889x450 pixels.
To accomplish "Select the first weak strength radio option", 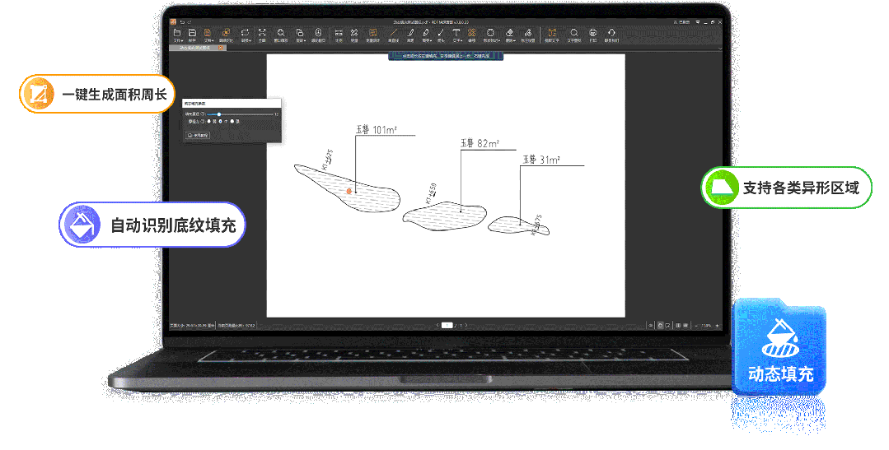I will [x=209, y=121].
